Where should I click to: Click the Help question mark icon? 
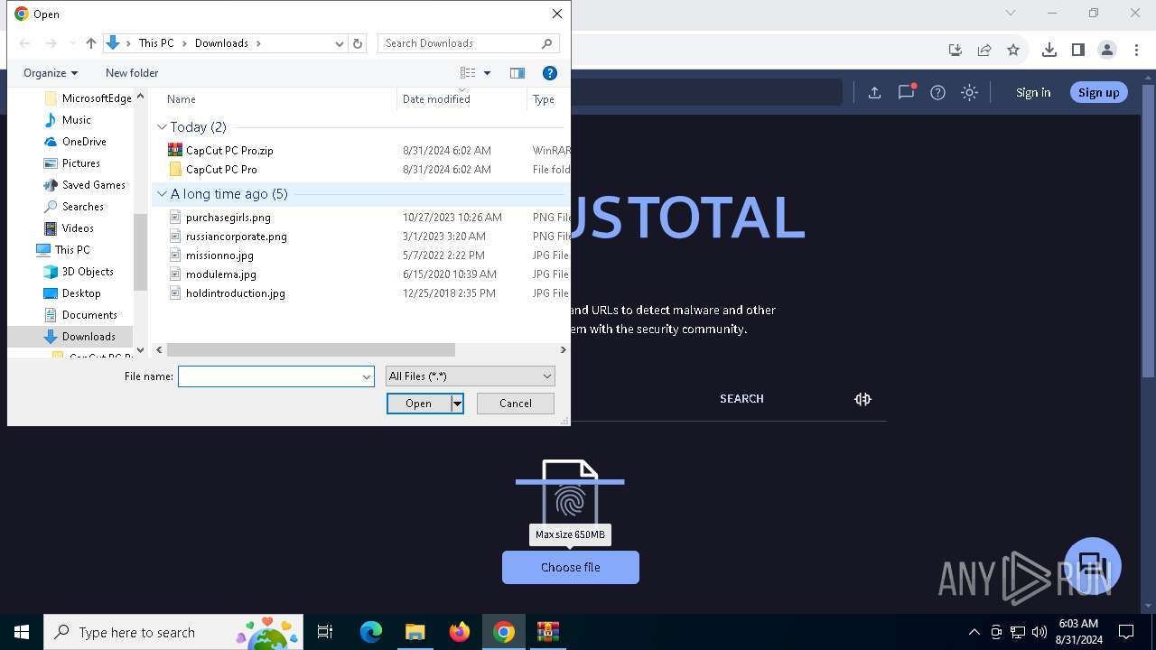(549, 73)
